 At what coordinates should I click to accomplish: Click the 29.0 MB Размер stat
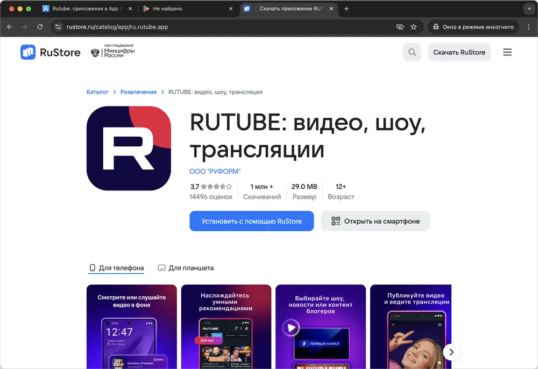coord(305,191)
